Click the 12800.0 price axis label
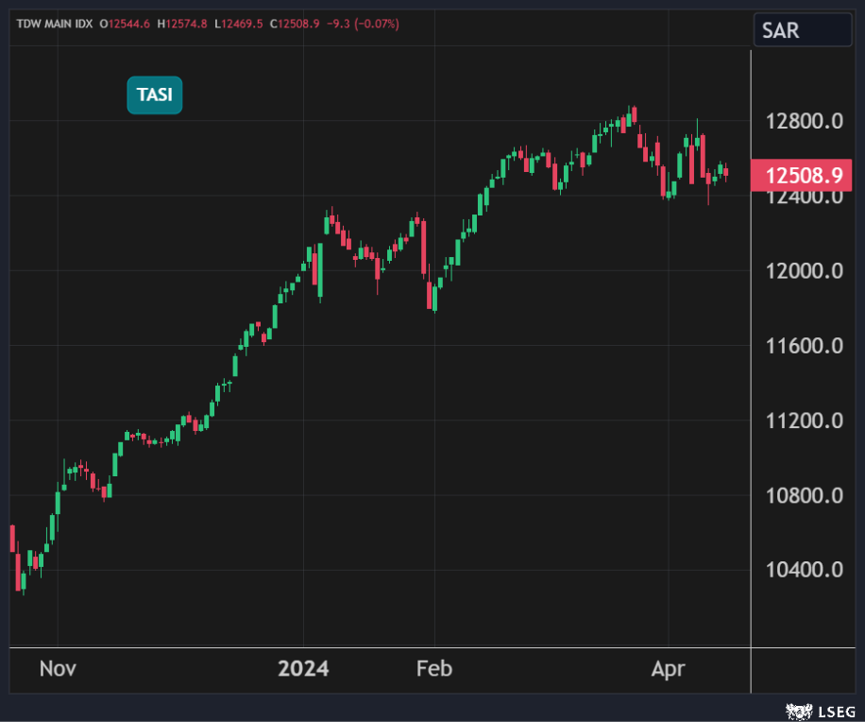 tap(805, 122)
